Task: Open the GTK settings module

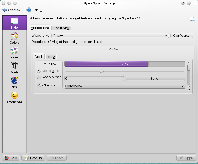Action: coord(14,83)
